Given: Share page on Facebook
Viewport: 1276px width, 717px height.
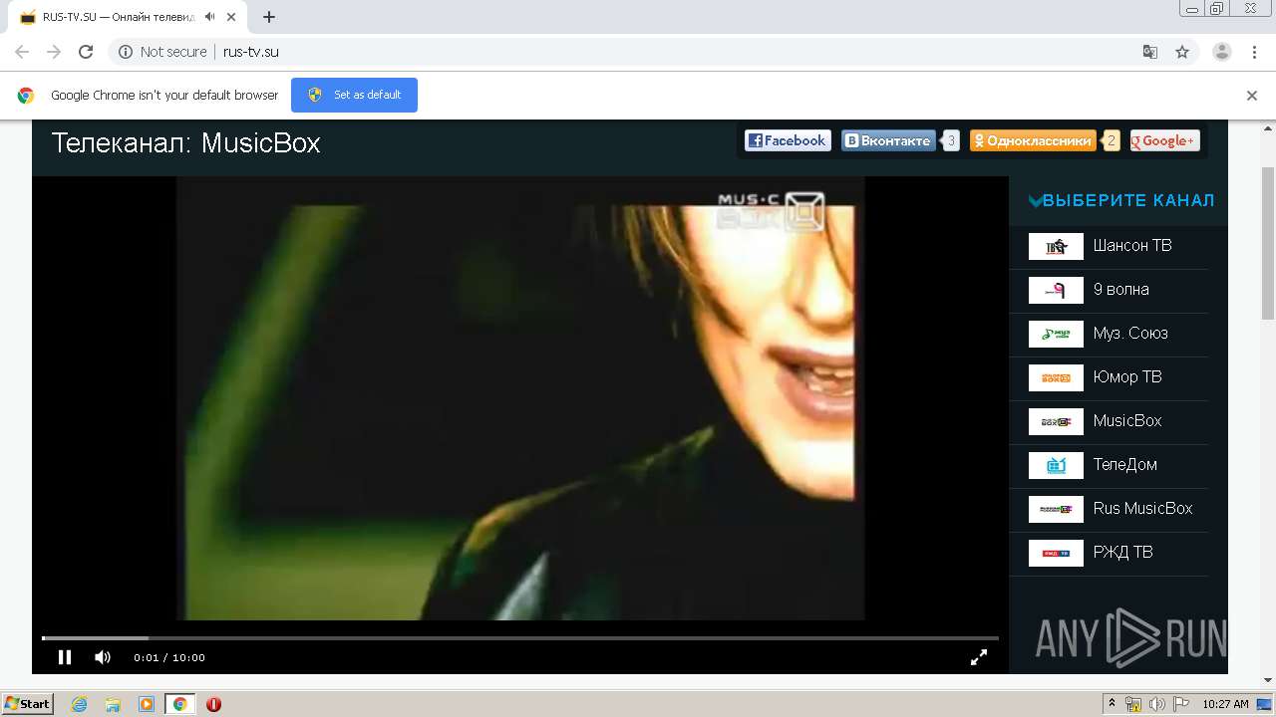Looking at the screenshot, I should tap(788, 141).
